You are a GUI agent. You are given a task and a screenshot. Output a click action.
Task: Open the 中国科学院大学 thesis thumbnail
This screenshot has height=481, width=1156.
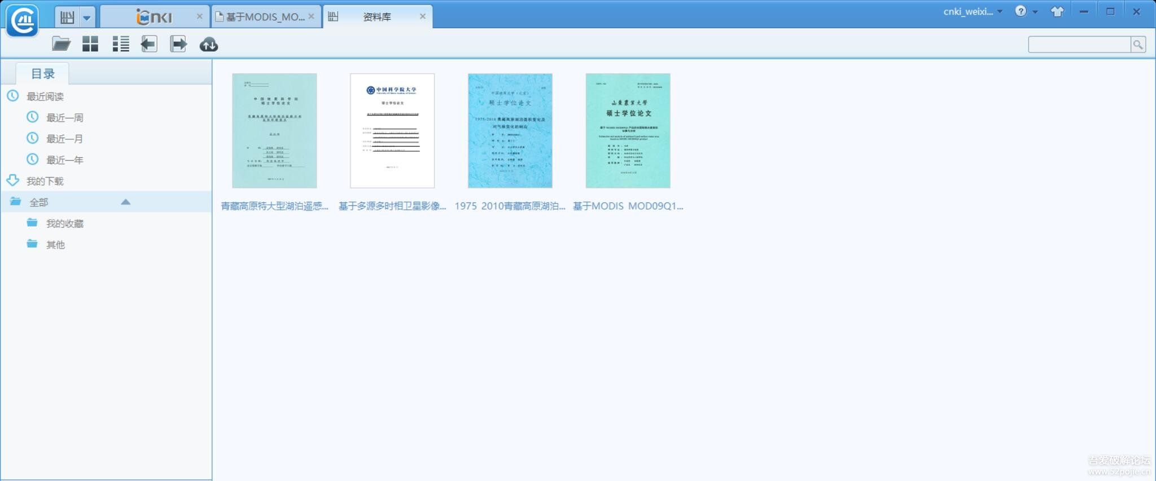pyautogui.click(x=392, y=131)
